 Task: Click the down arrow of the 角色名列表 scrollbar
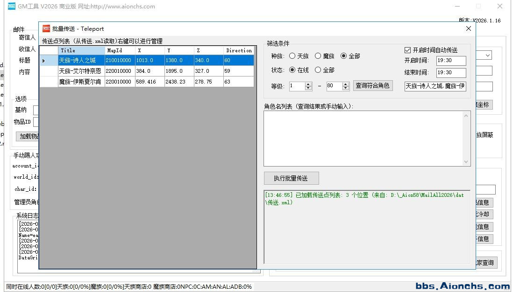pyautogui.click(x=466, y=161)
